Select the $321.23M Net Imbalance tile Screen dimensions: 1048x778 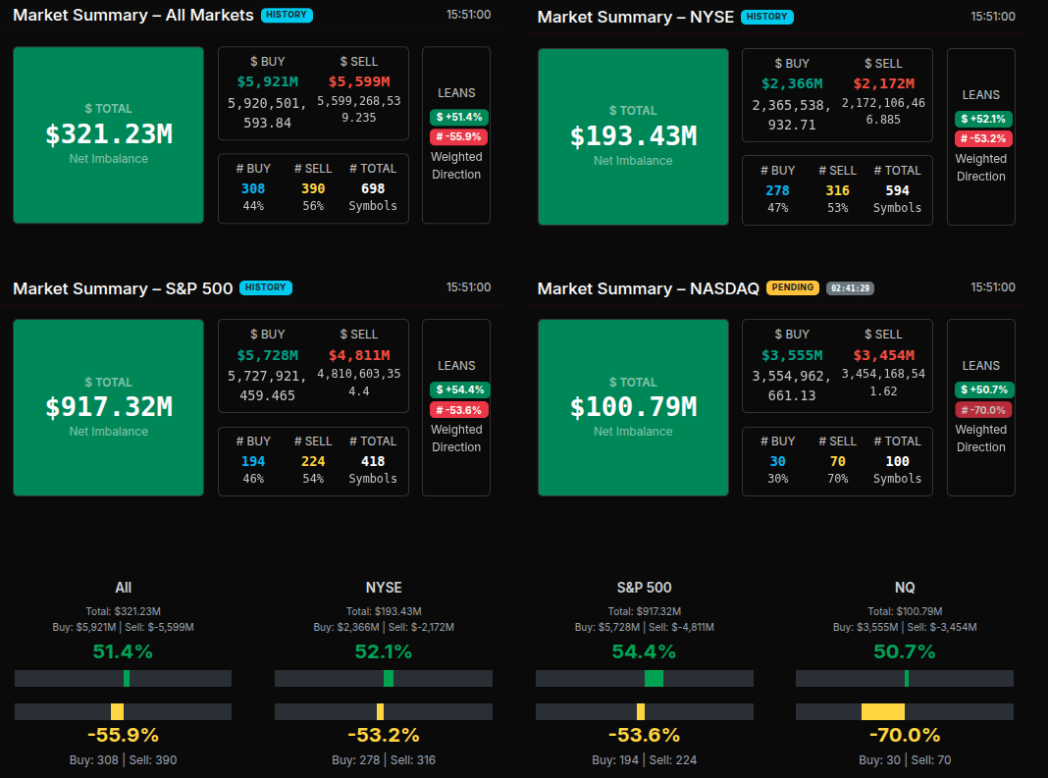pos(108,134)
